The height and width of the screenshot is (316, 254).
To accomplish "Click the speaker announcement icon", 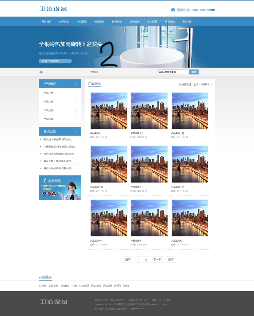I will (41, 72).
